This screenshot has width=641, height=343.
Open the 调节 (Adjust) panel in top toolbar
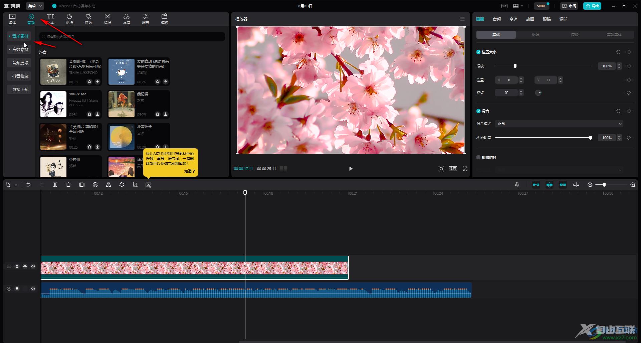(x=146, y=19)
